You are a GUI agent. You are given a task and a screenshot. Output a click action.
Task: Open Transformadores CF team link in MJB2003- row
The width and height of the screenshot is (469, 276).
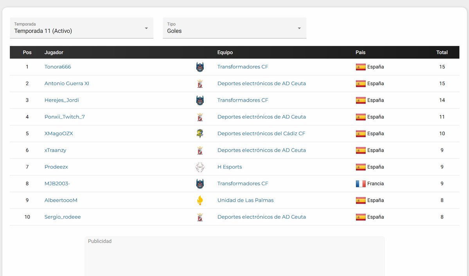[243, 184]
